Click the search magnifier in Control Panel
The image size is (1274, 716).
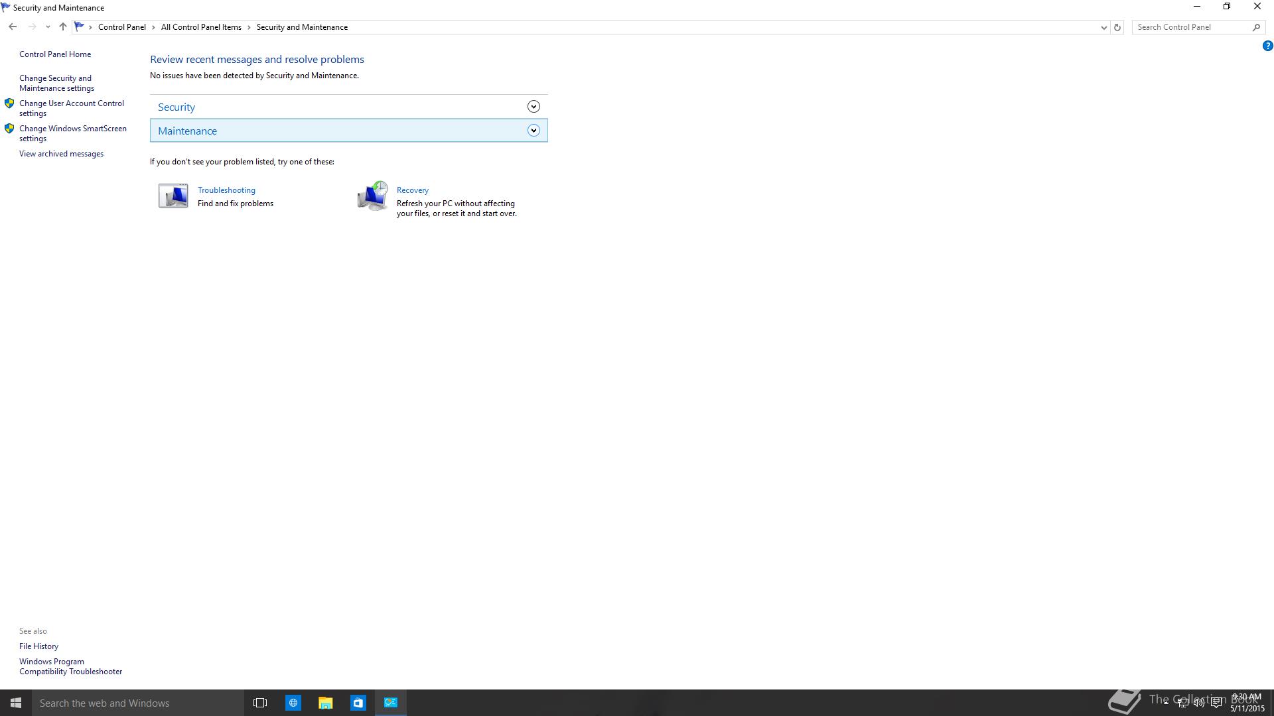tap(1256, 27)
